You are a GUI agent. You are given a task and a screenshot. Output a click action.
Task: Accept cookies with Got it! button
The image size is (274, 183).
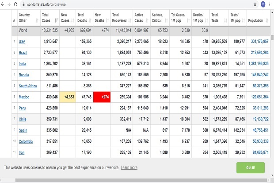(x=251, y=167)
